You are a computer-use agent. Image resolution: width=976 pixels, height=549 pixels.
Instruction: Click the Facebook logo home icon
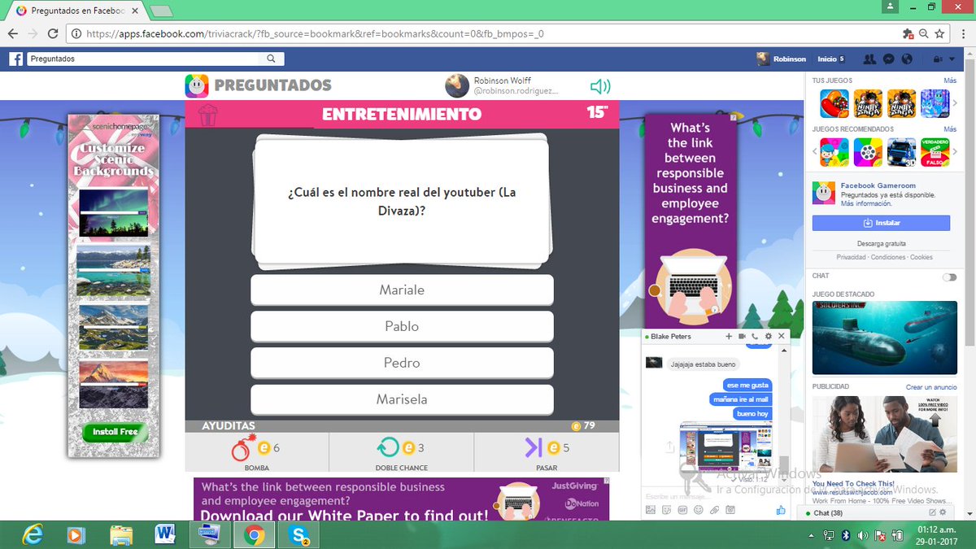(15, 59)
